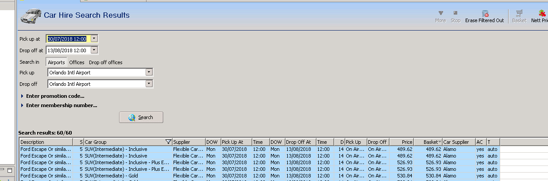This screenshot has width=548, height=181.
Task: Click the car icon beside the title
Action: (x=31, y=15)
